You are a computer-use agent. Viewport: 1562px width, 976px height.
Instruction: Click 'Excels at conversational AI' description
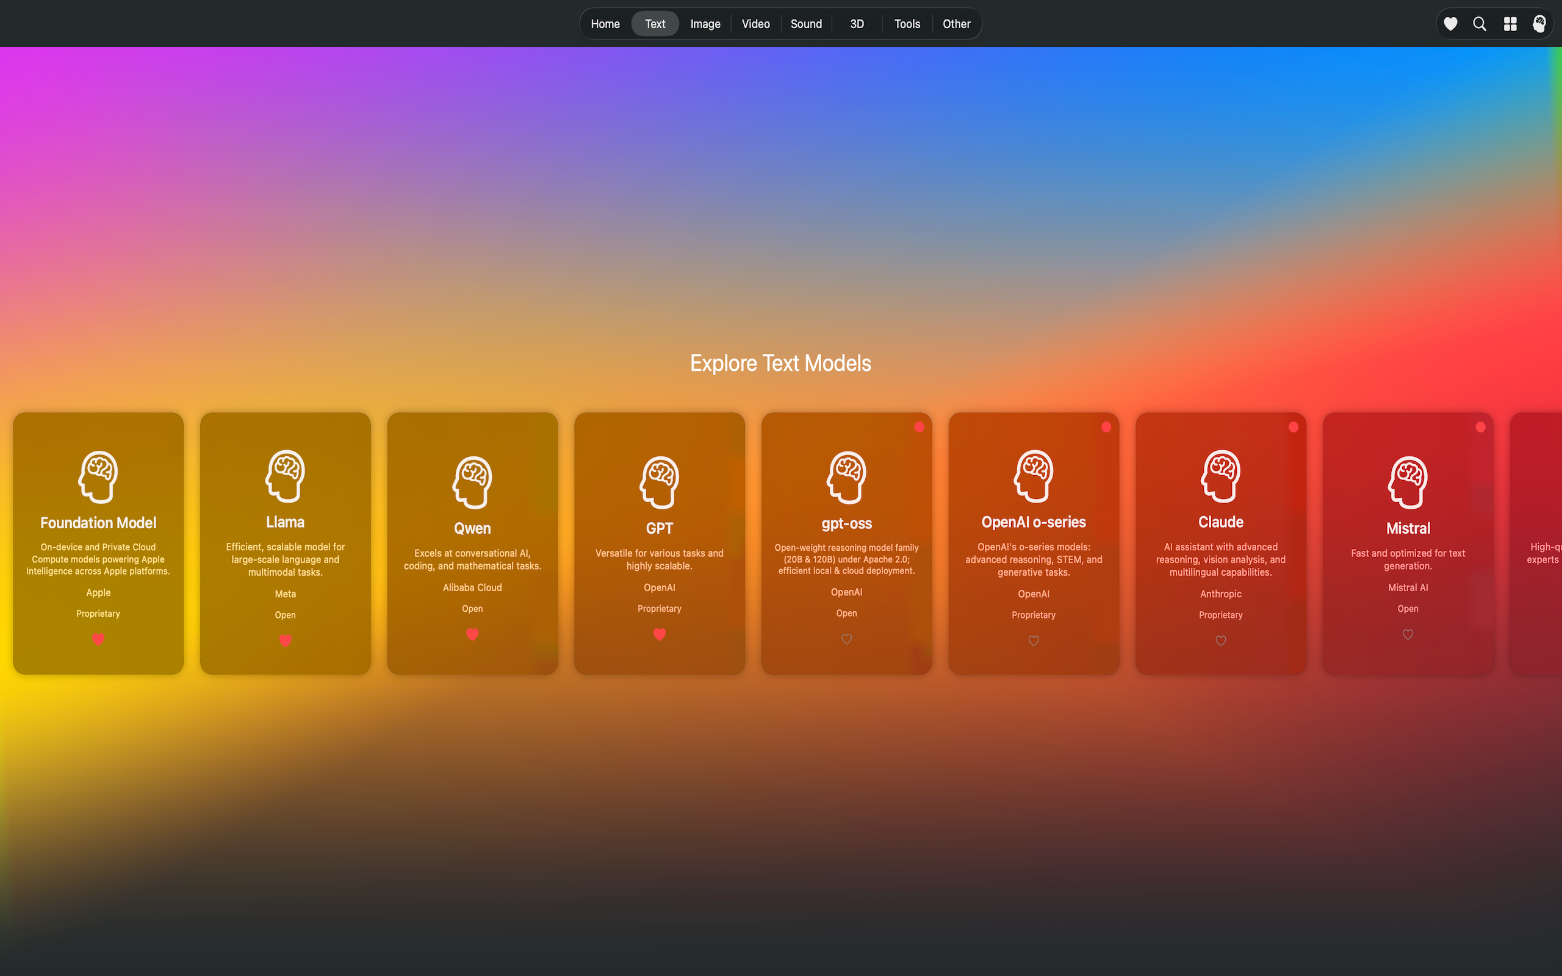pos(472,559)
